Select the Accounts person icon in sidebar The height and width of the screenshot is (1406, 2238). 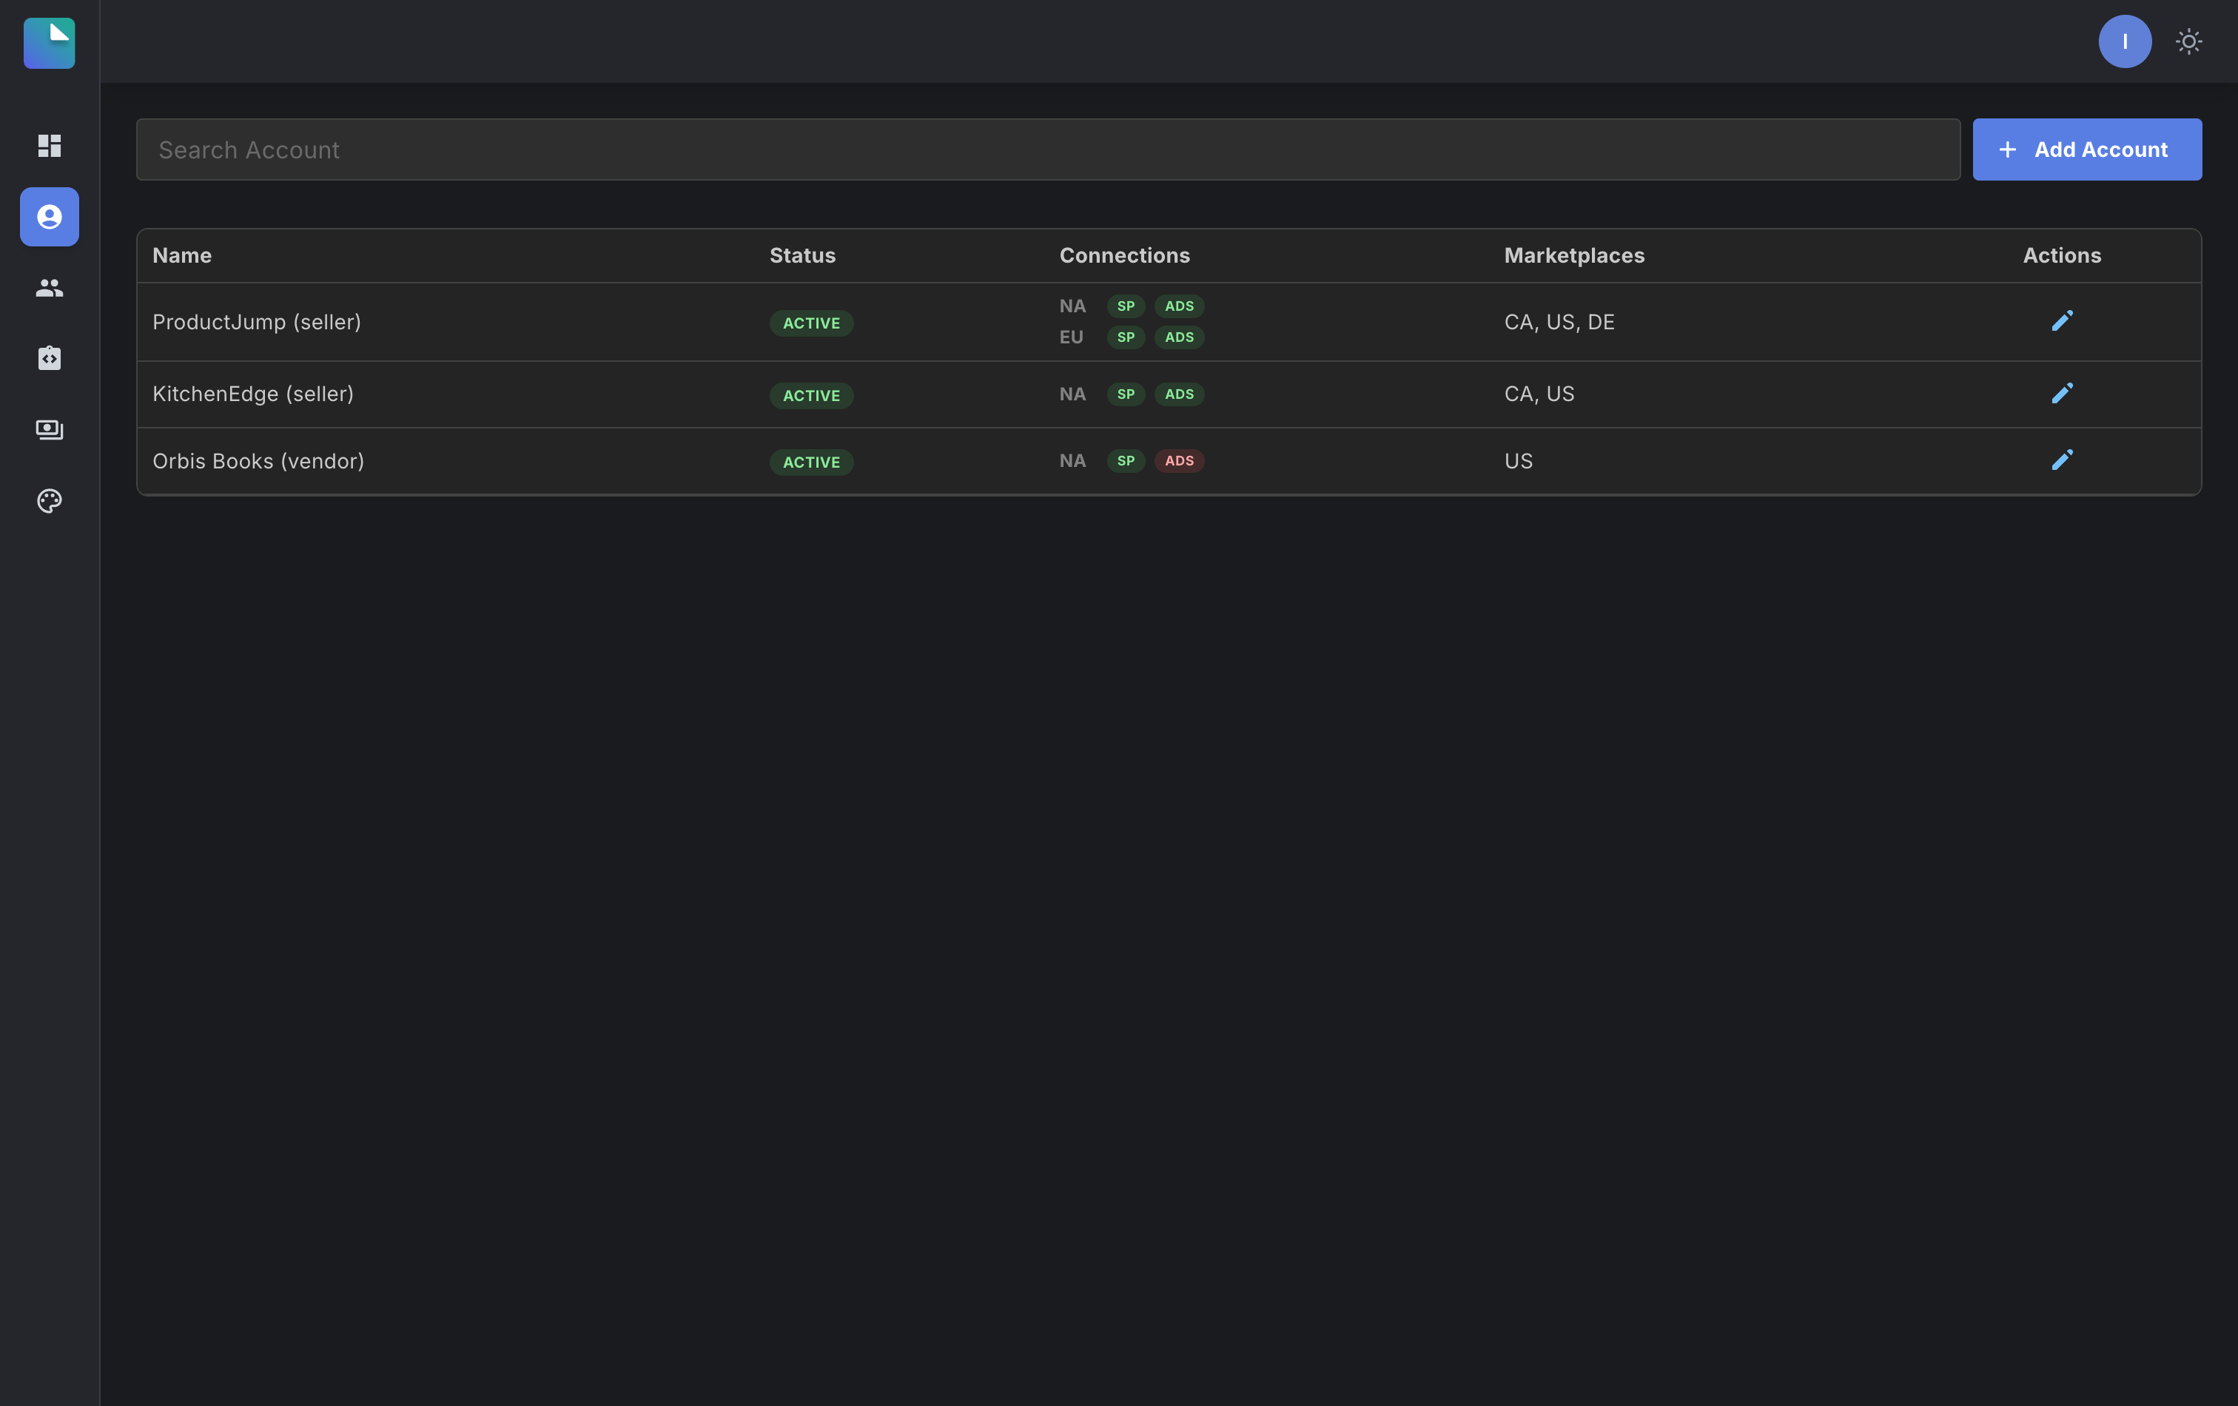[50, 217]
